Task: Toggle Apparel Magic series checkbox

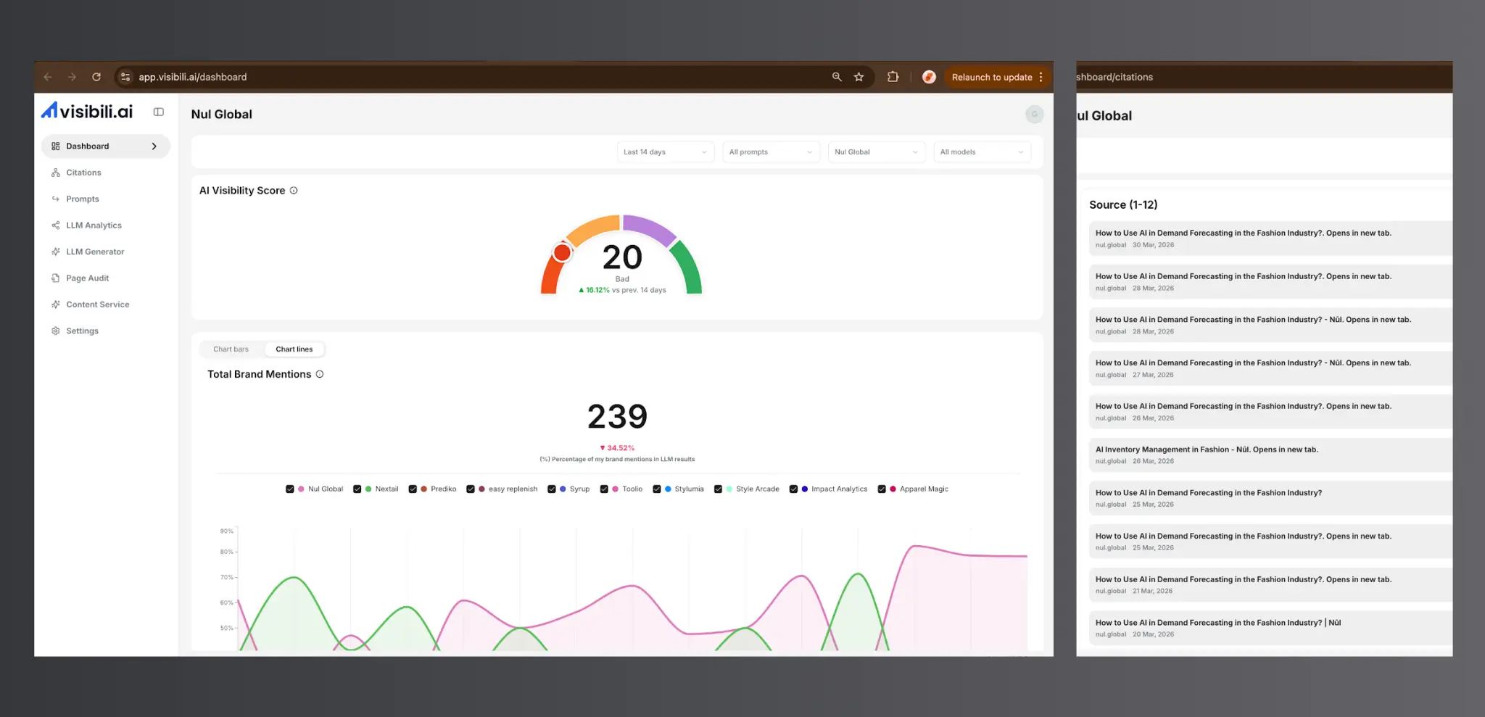Action: click(882, 489)
